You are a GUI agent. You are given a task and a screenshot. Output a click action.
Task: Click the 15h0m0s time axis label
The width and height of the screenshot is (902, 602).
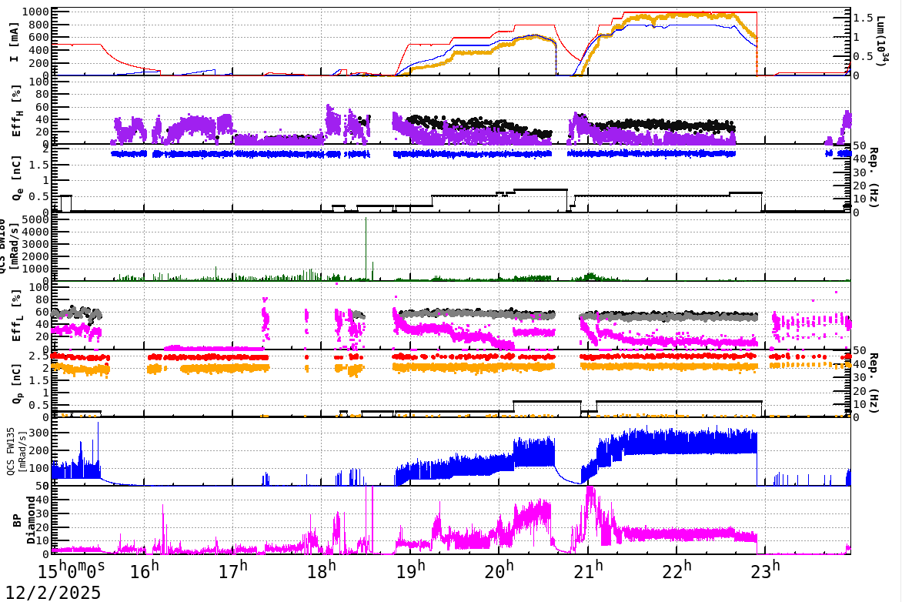pyautogui.click(x=72, y=569)
